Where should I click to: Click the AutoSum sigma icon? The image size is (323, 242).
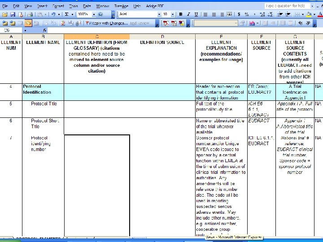[66, 14]
